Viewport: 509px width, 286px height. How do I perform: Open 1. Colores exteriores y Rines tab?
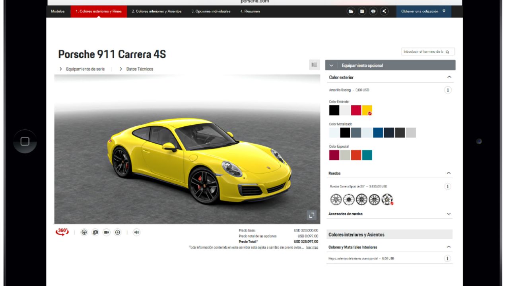pyautogui.click(x=99, y=12)
